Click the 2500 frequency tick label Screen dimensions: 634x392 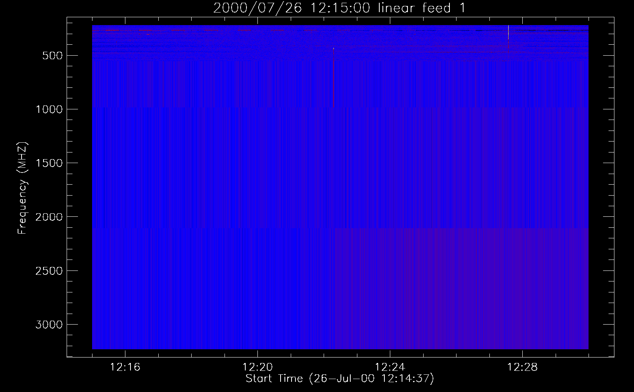(x=49, y=271)
